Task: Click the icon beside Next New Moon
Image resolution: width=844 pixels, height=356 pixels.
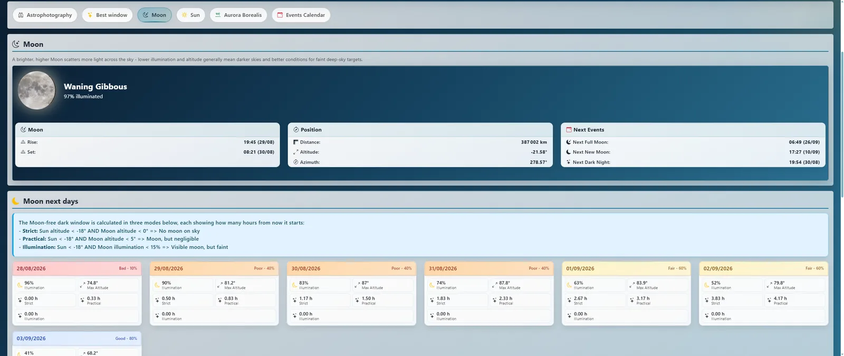Action: 569,152
